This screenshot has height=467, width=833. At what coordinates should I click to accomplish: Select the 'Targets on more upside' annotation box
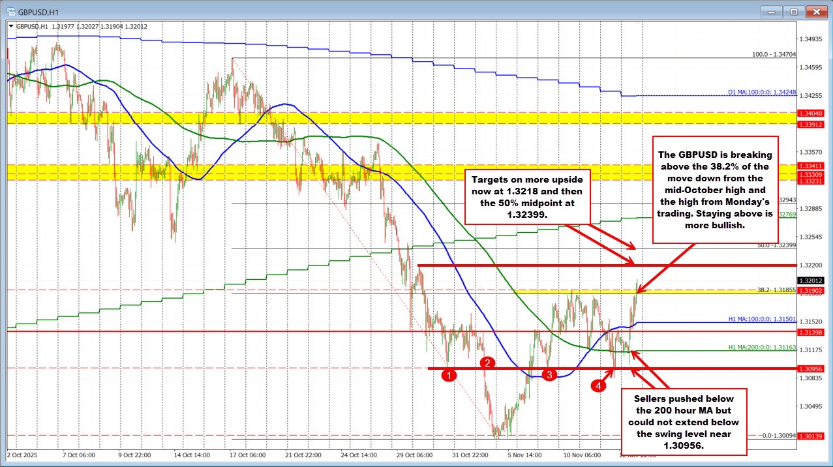[x=528, y=196]
